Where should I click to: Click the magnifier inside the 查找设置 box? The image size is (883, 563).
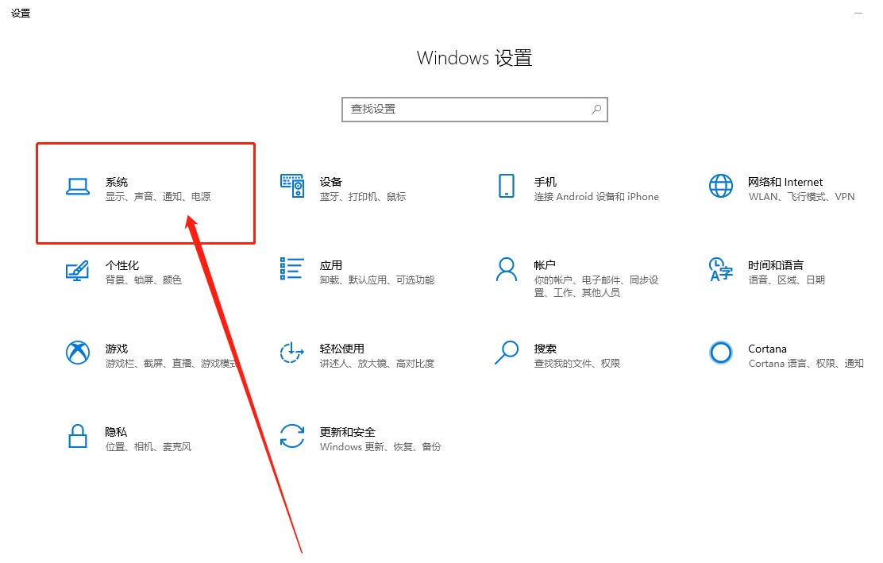point(596,110)
